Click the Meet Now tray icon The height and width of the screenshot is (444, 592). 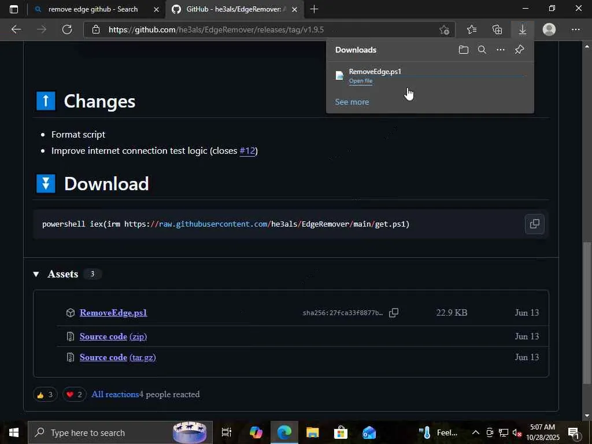click(490, 432)
